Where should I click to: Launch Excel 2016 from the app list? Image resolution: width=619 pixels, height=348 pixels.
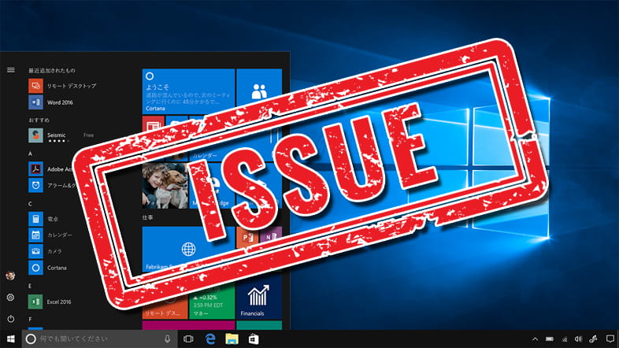click(50, 302)
